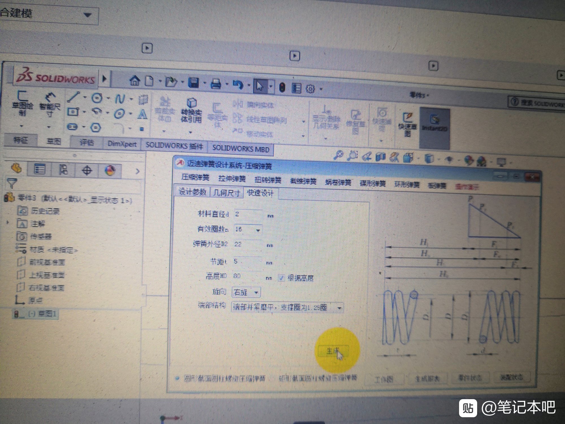
Task: Click the Home icon in the SolidWorks toolbar
Action: [x=135, y=81]
